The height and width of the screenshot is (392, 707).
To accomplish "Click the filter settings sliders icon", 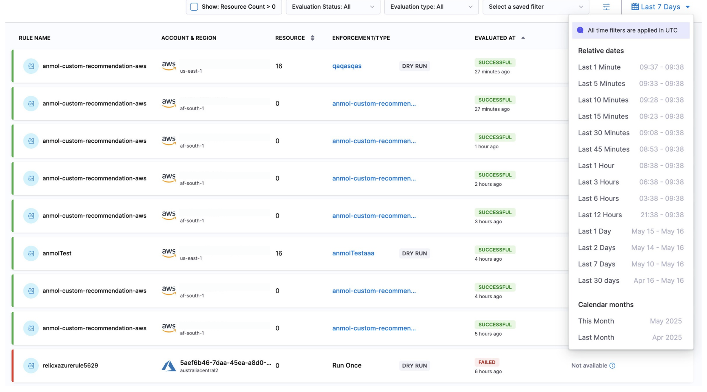I will (x=606, y=7).
